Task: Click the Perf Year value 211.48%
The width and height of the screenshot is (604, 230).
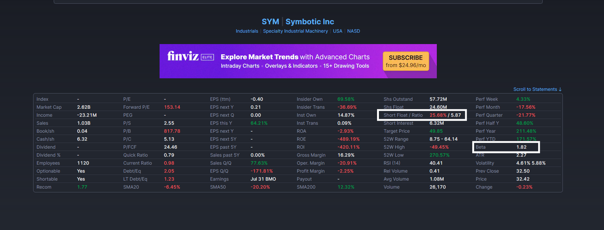Action: (x=526, y=131)
